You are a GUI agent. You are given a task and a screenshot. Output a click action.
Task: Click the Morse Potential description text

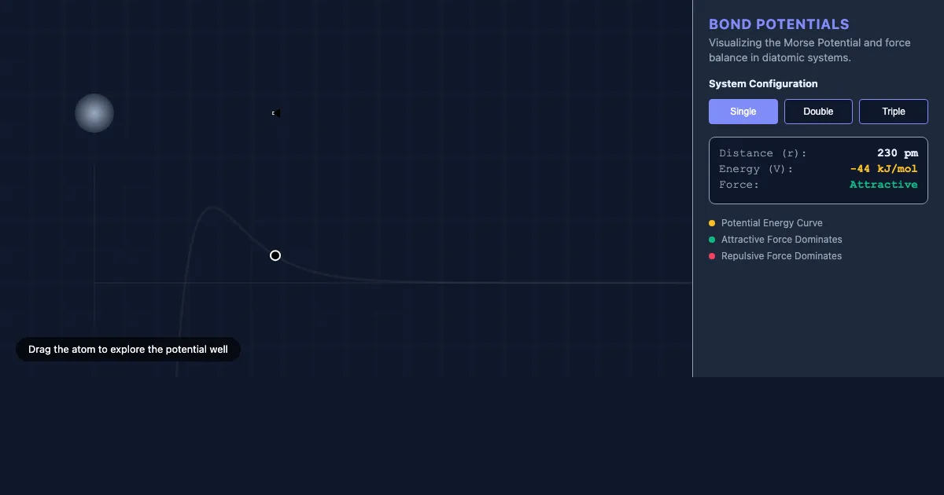click(809, 50)
